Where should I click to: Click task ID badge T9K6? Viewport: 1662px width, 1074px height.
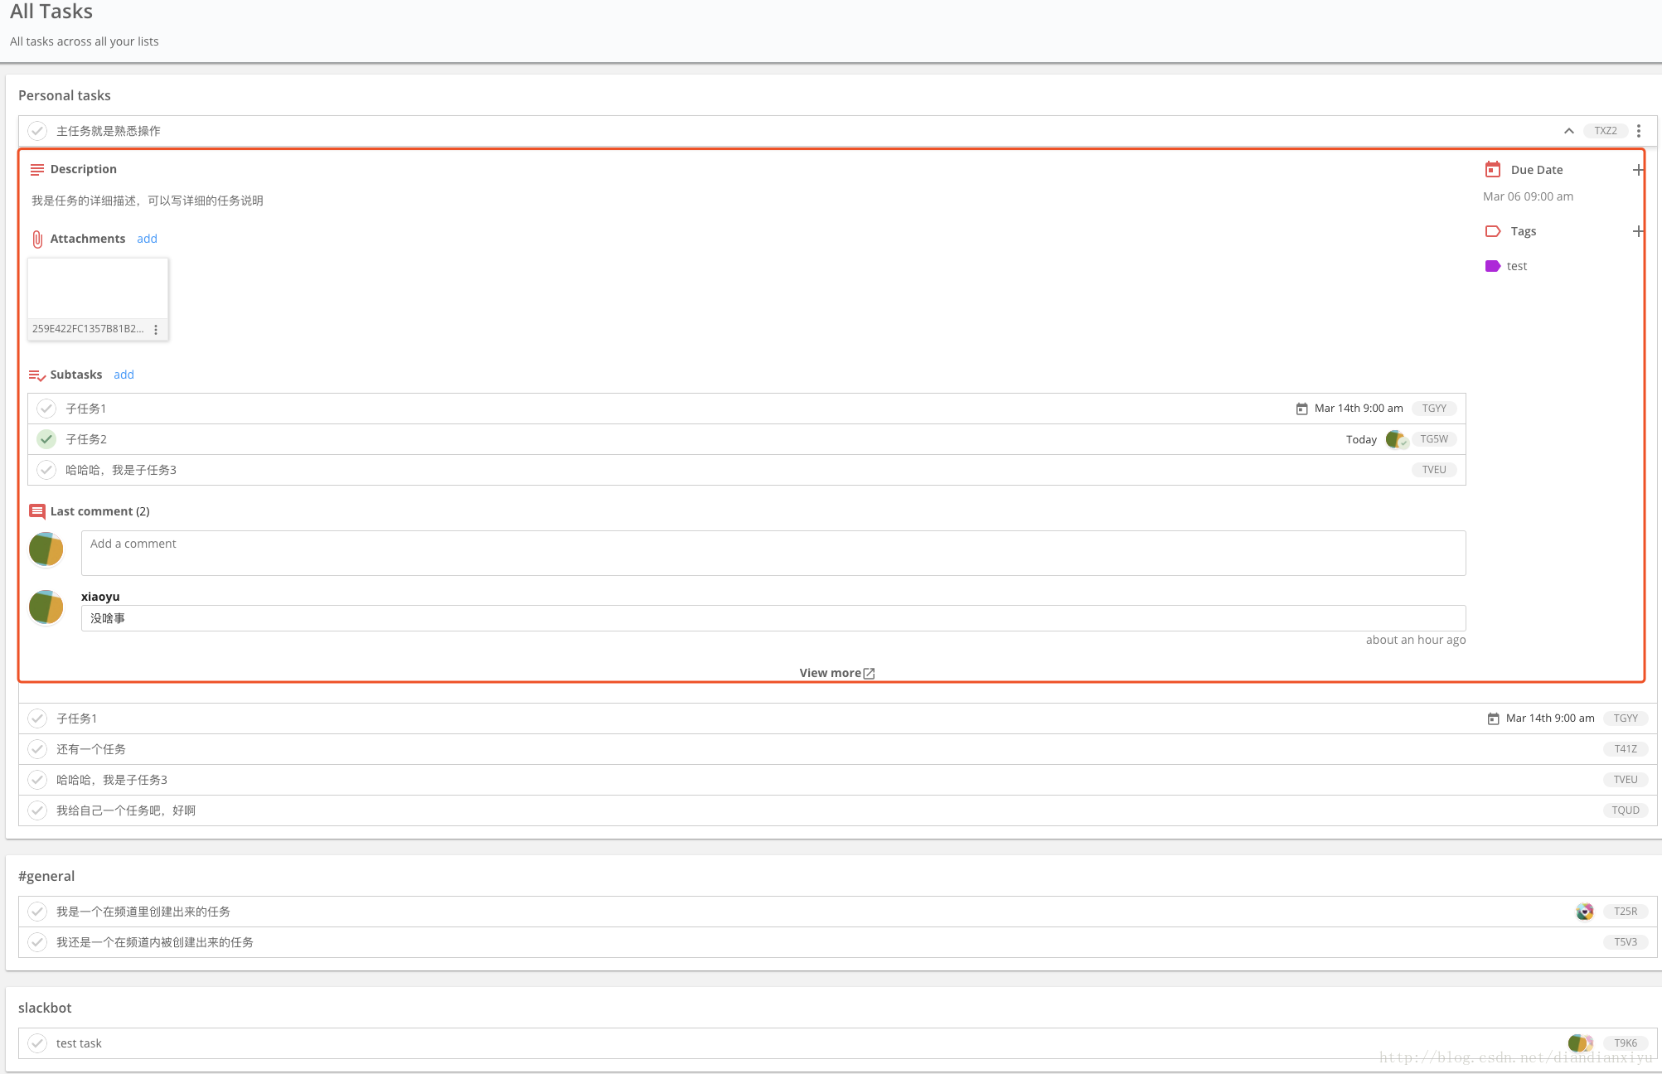(x=1626, y=1043)
